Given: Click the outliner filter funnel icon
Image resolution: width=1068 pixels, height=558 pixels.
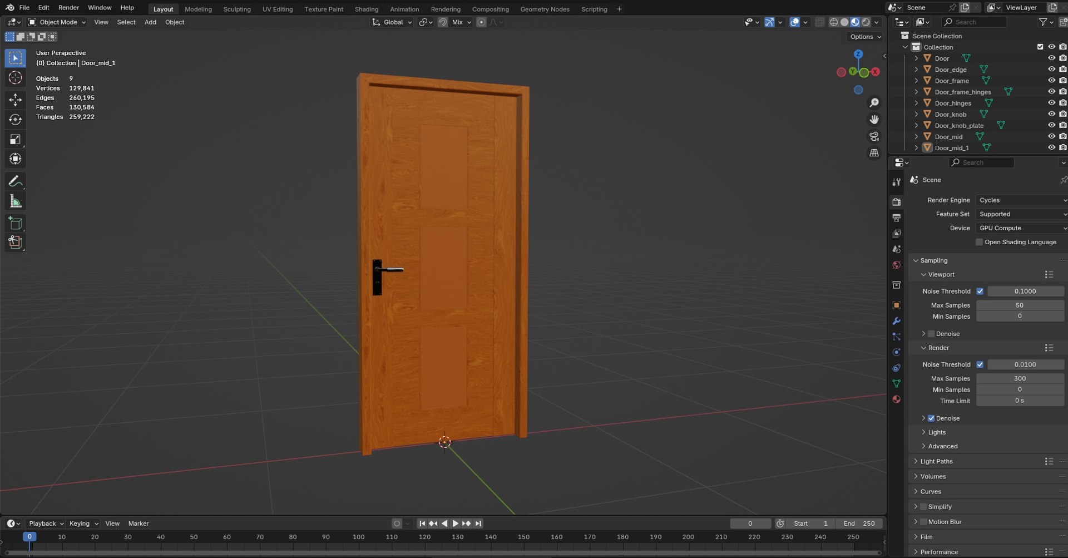Looking at the screenshot, I should pyautogui.click(x=1043, y=22).
